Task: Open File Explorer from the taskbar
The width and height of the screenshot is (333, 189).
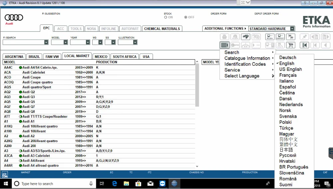Action: [126, 183]
